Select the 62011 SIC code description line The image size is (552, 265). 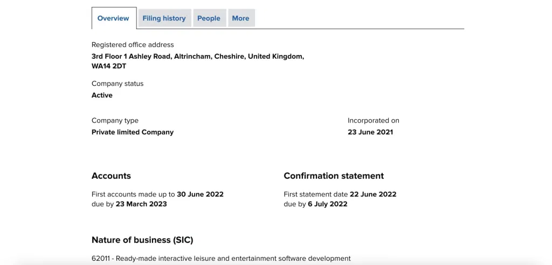(221, 259)
